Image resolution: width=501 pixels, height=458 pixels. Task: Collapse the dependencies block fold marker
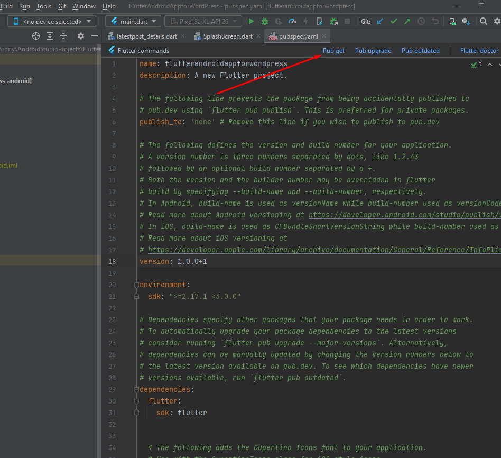click(x=136, y=389)
